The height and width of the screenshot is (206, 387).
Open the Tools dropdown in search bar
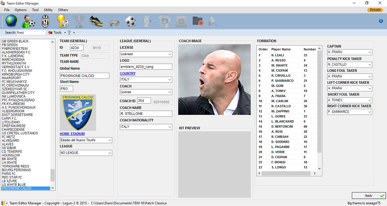[x=57, y=32]
